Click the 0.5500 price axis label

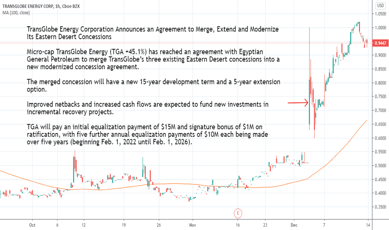(380, 152)
